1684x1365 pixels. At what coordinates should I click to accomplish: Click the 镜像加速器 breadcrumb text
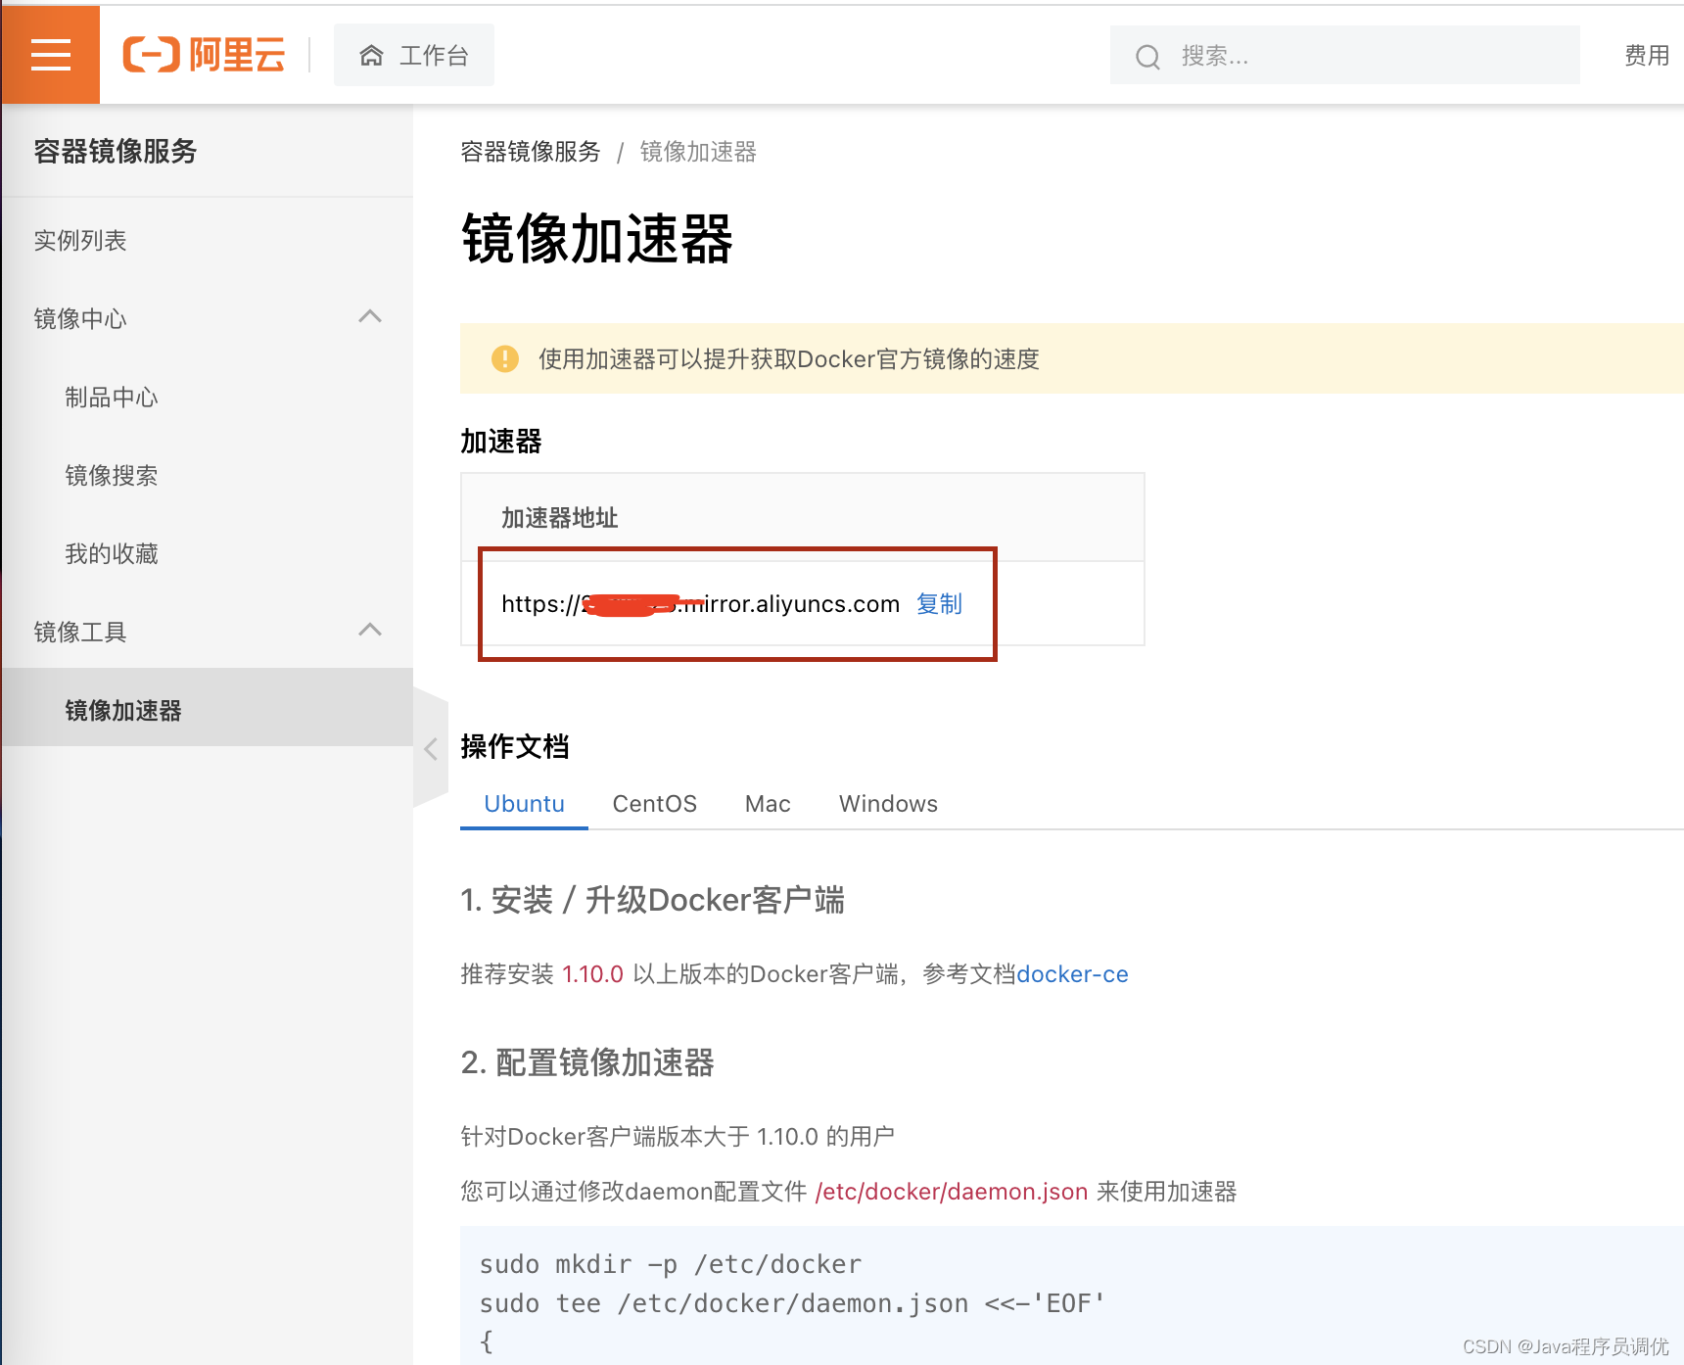click(x=698, y=152)
